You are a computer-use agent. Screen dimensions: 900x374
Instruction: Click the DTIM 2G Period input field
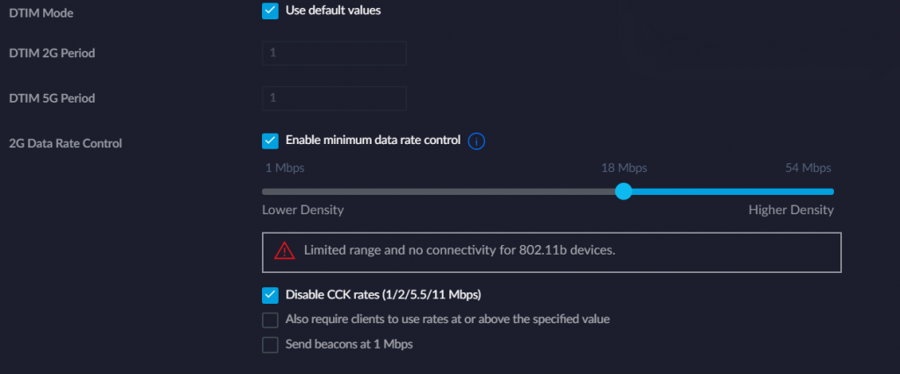coord(334,53)
